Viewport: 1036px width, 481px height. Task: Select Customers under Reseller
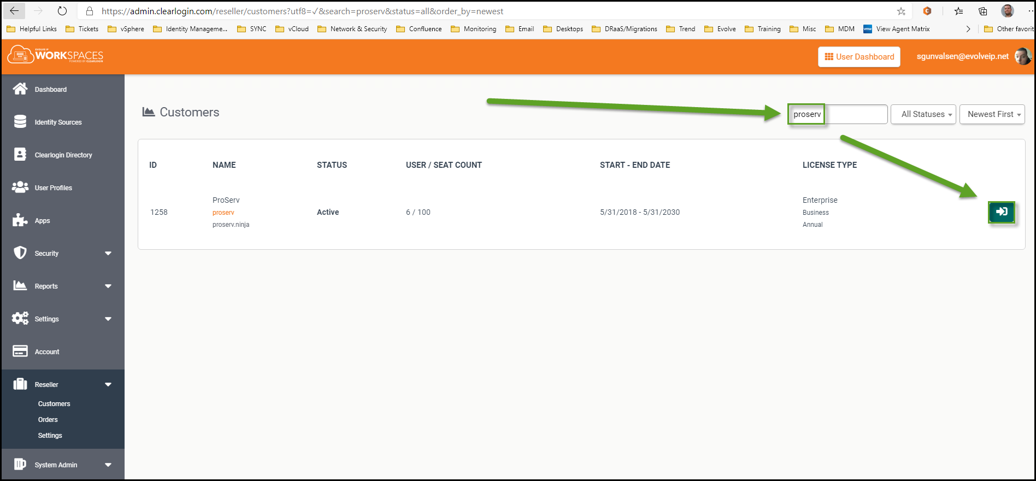[54, 404]
